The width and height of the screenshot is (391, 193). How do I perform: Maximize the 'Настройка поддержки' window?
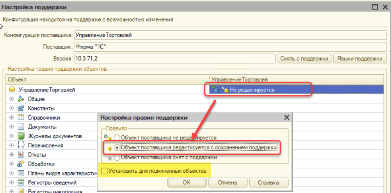[375, 7]
